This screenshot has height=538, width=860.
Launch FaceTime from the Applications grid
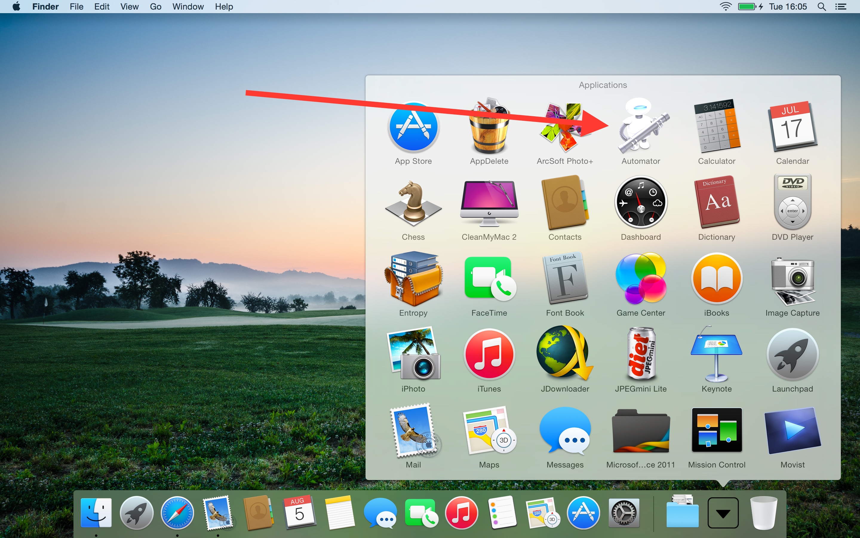(x=490, y=279)
